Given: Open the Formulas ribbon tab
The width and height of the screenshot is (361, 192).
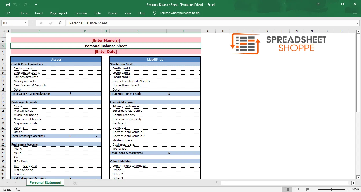Looking at the screenshot, I should click(81, 13).
